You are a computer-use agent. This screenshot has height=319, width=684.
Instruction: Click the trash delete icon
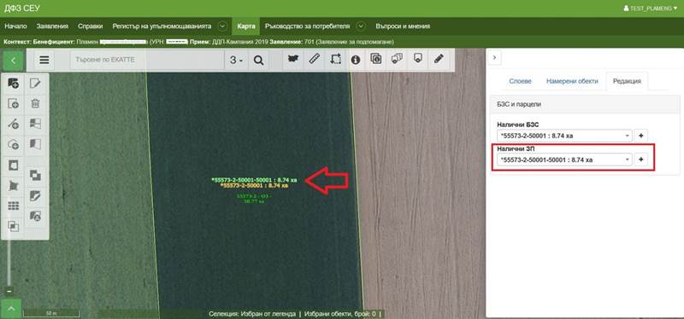click(x=35, y=103)
